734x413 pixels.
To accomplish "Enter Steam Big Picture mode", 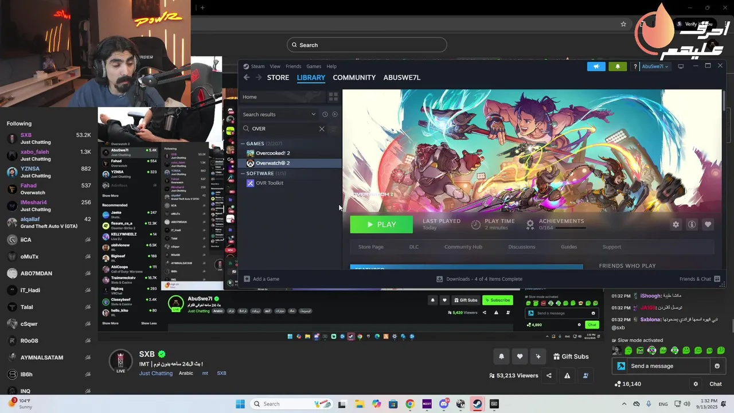I will tap(681, 67).
